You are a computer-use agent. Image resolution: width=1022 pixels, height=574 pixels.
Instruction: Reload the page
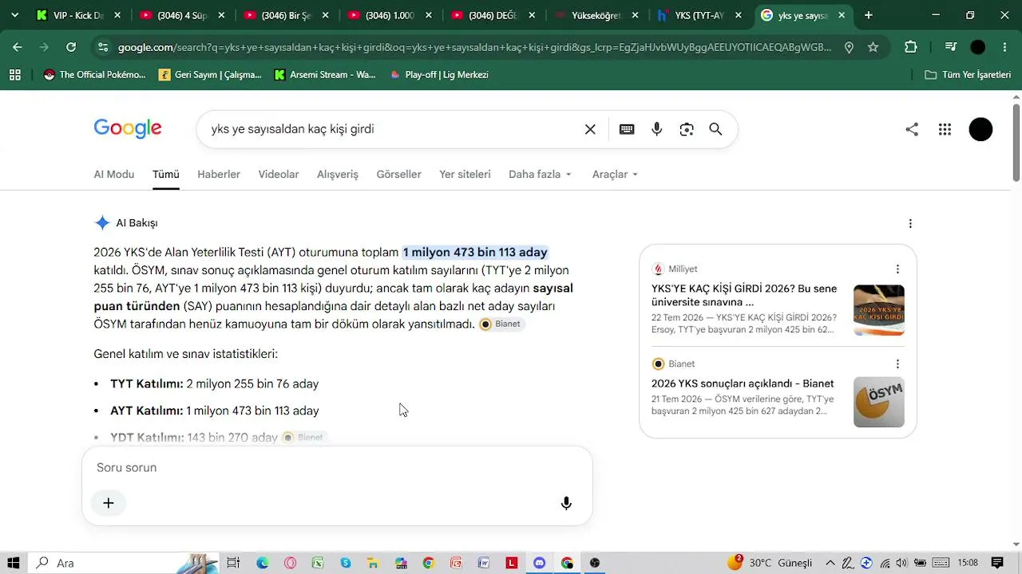click(x=71, y=47)
